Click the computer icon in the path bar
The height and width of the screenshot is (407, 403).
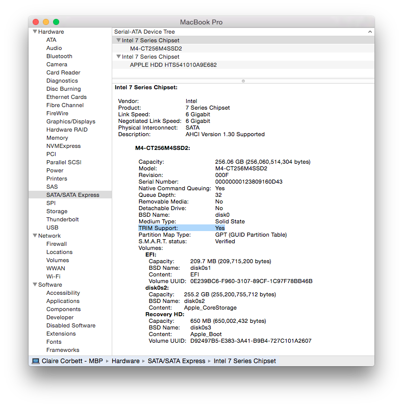pos(36,361)
